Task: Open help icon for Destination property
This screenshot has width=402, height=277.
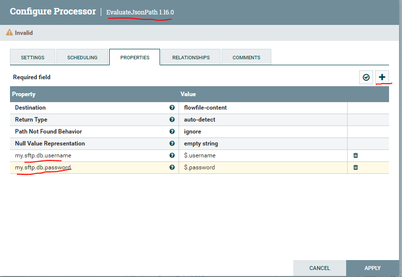Action: pyautogui.click(x=172, y=108)
